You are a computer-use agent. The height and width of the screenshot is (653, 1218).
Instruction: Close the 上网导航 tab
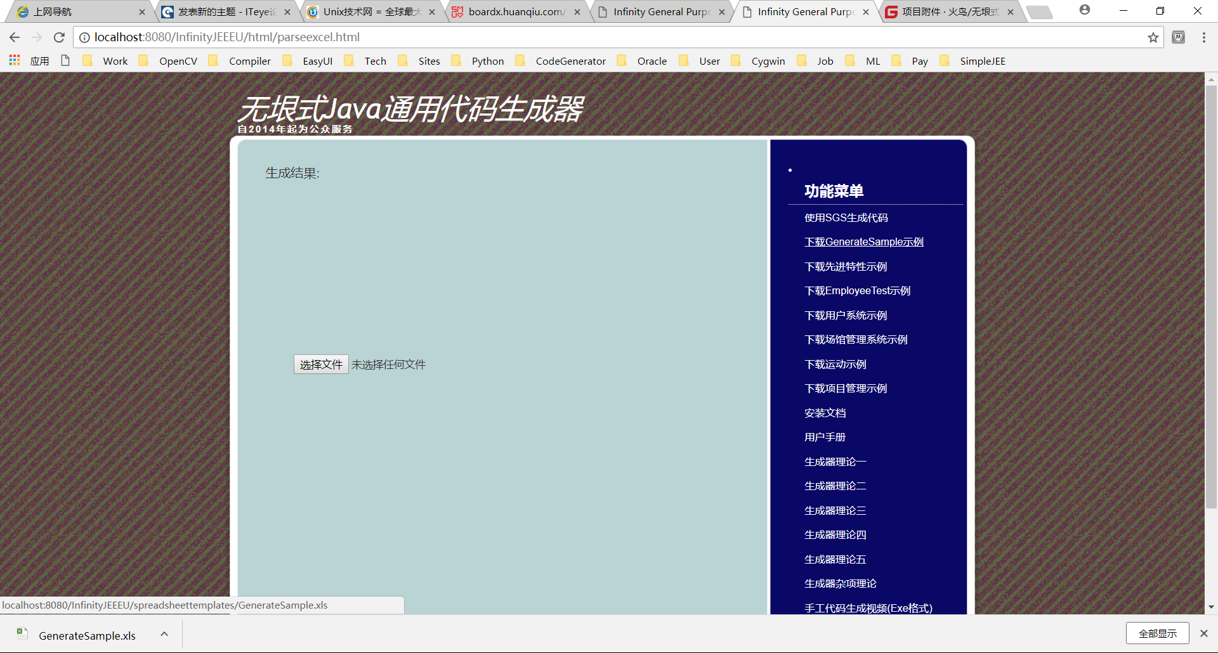142,12
